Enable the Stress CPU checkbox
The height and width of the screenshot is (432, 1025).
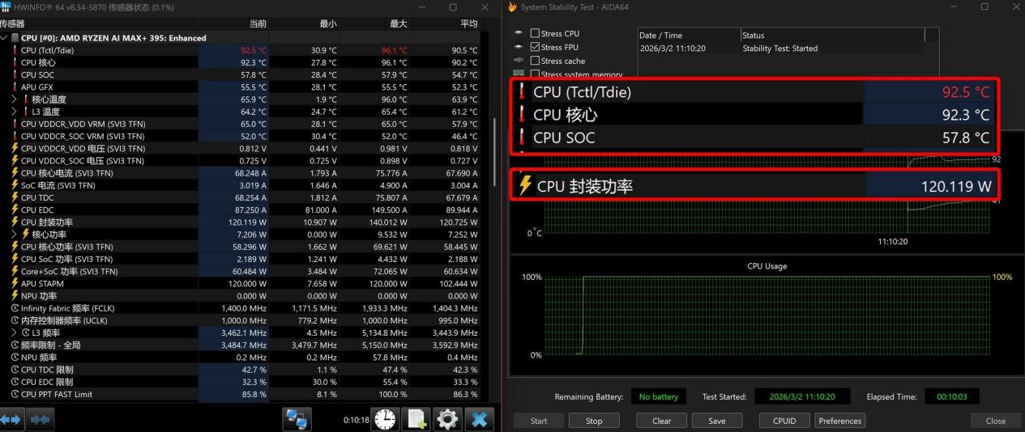tap(535, 34)
